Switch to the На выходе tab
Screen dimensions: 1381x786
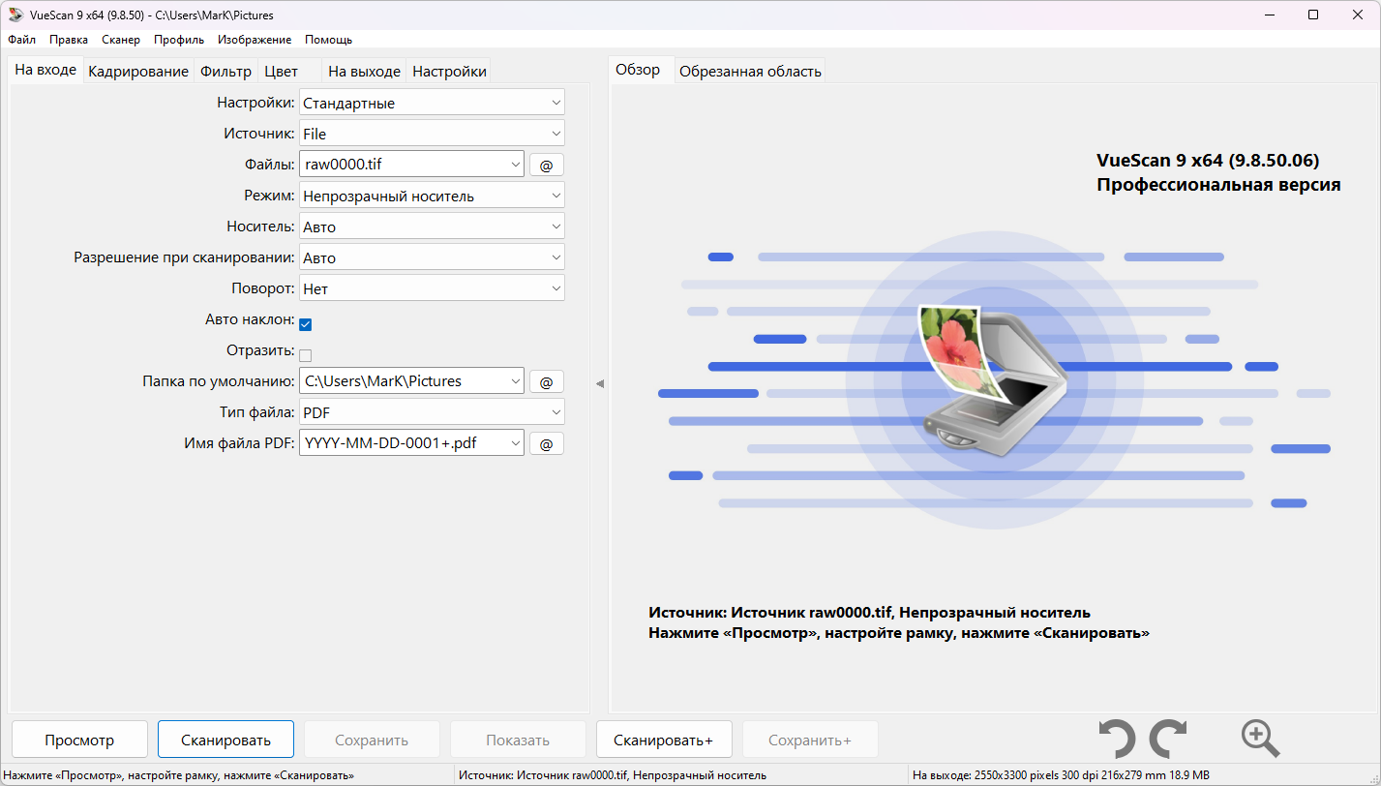click(364, 71)
